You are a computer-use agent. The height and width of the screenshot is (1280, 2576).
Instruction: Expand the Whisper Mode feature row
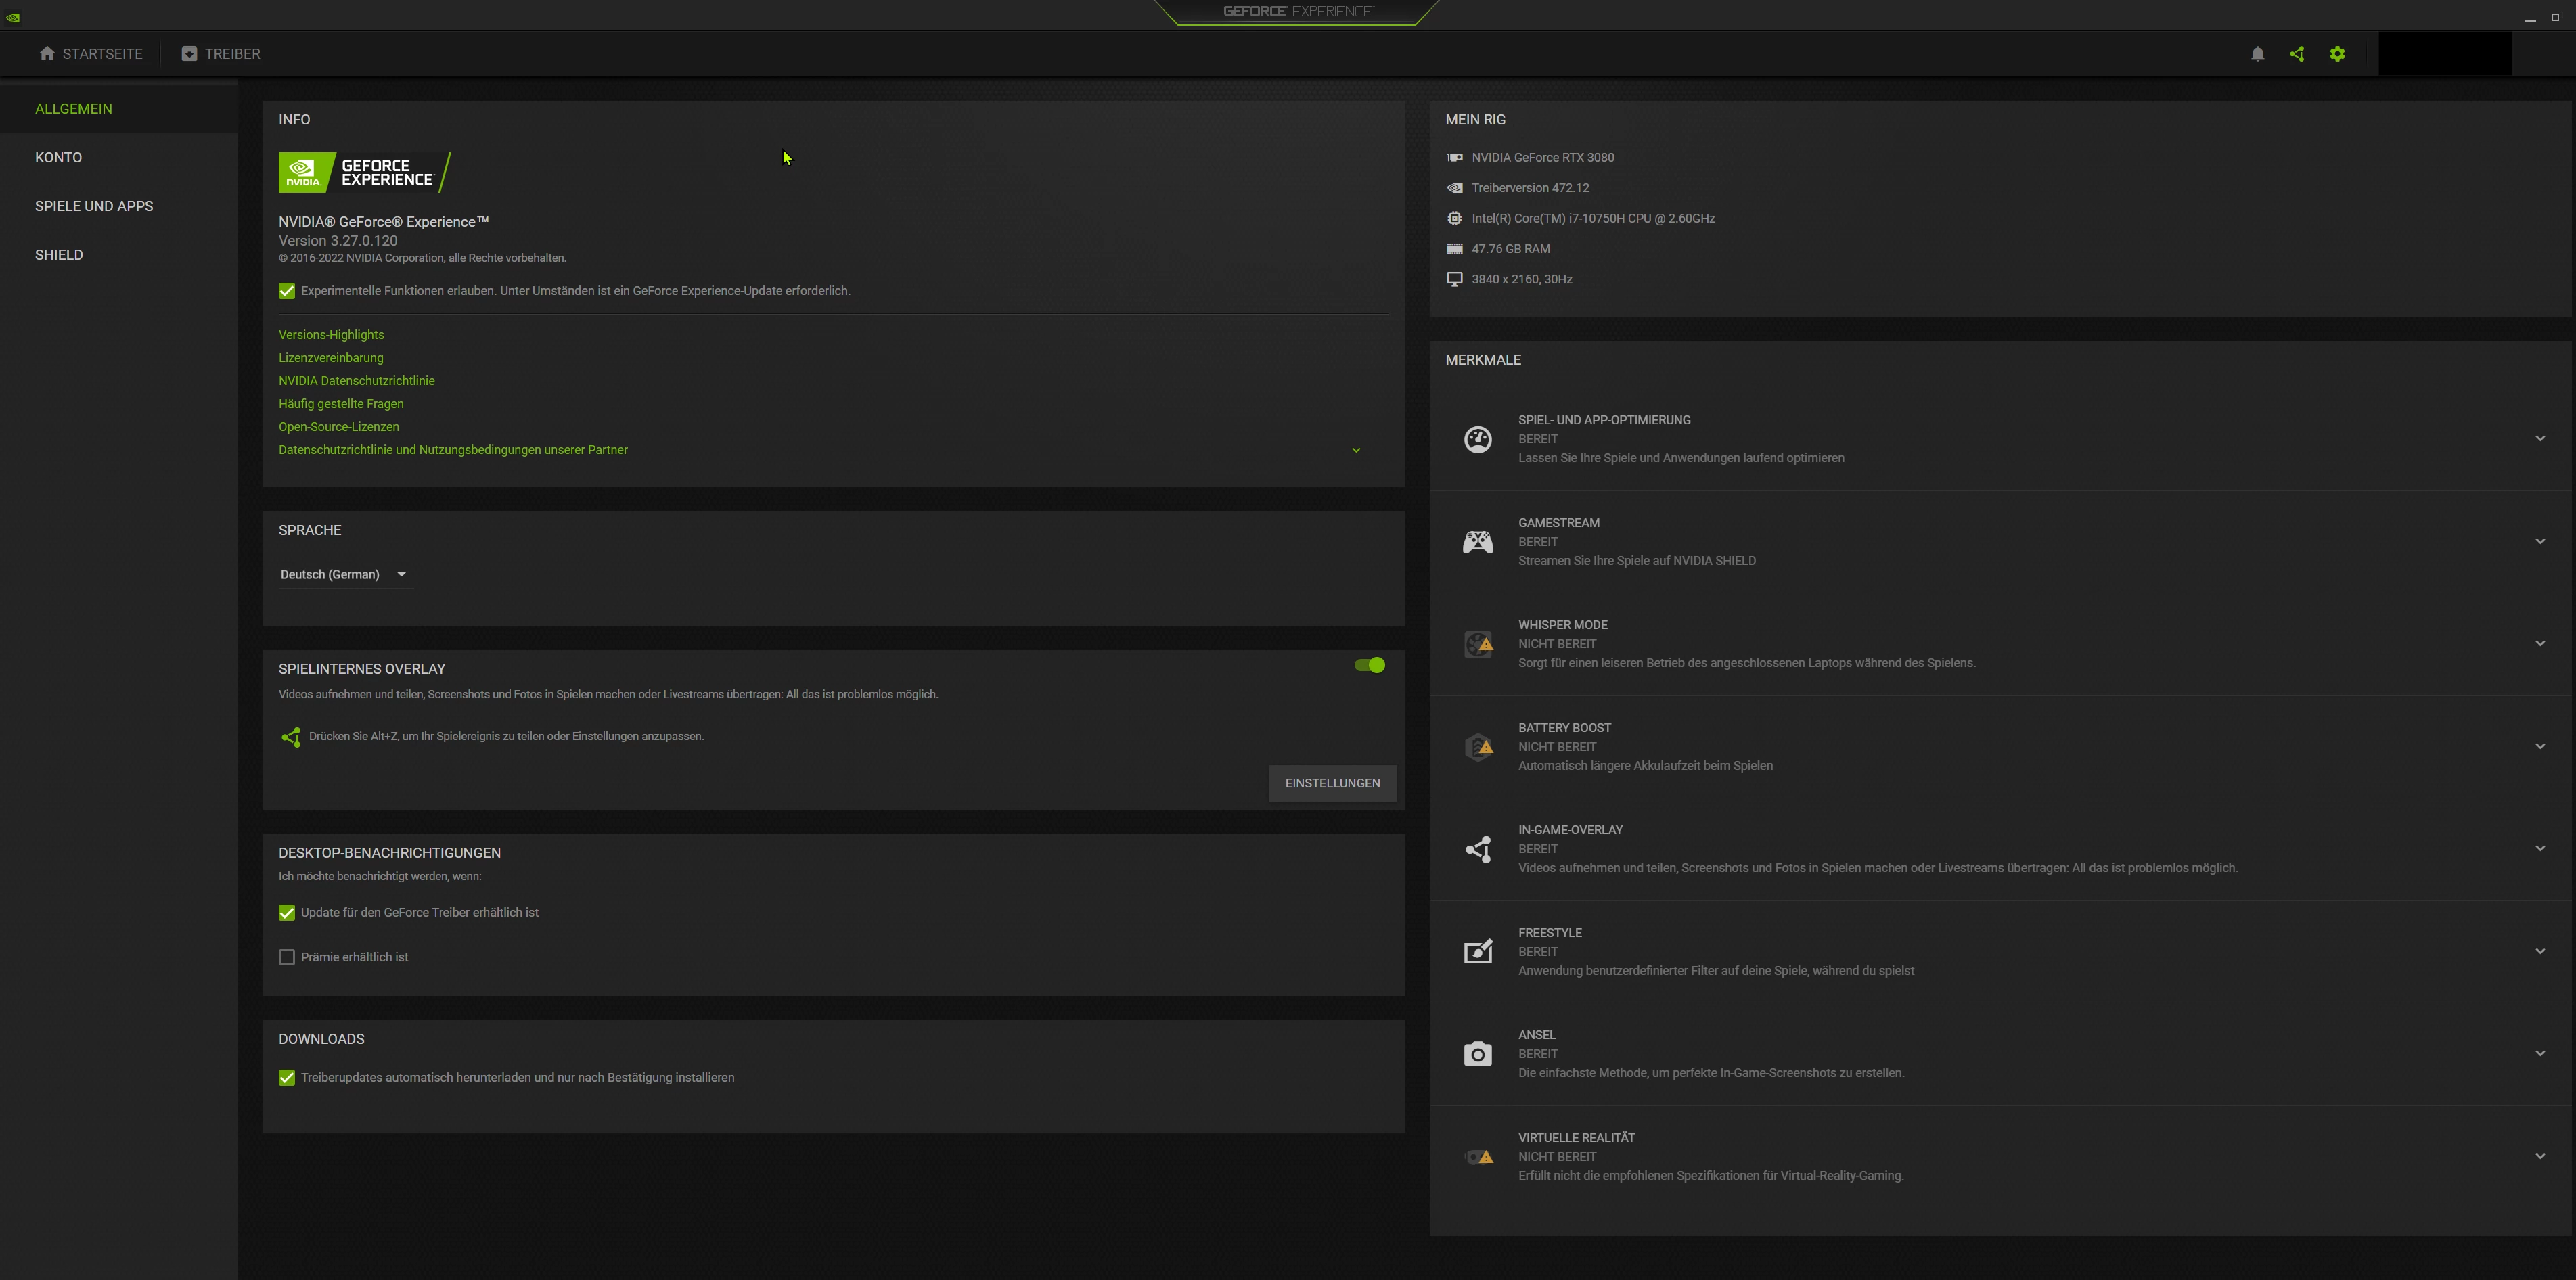(2539, 644)
